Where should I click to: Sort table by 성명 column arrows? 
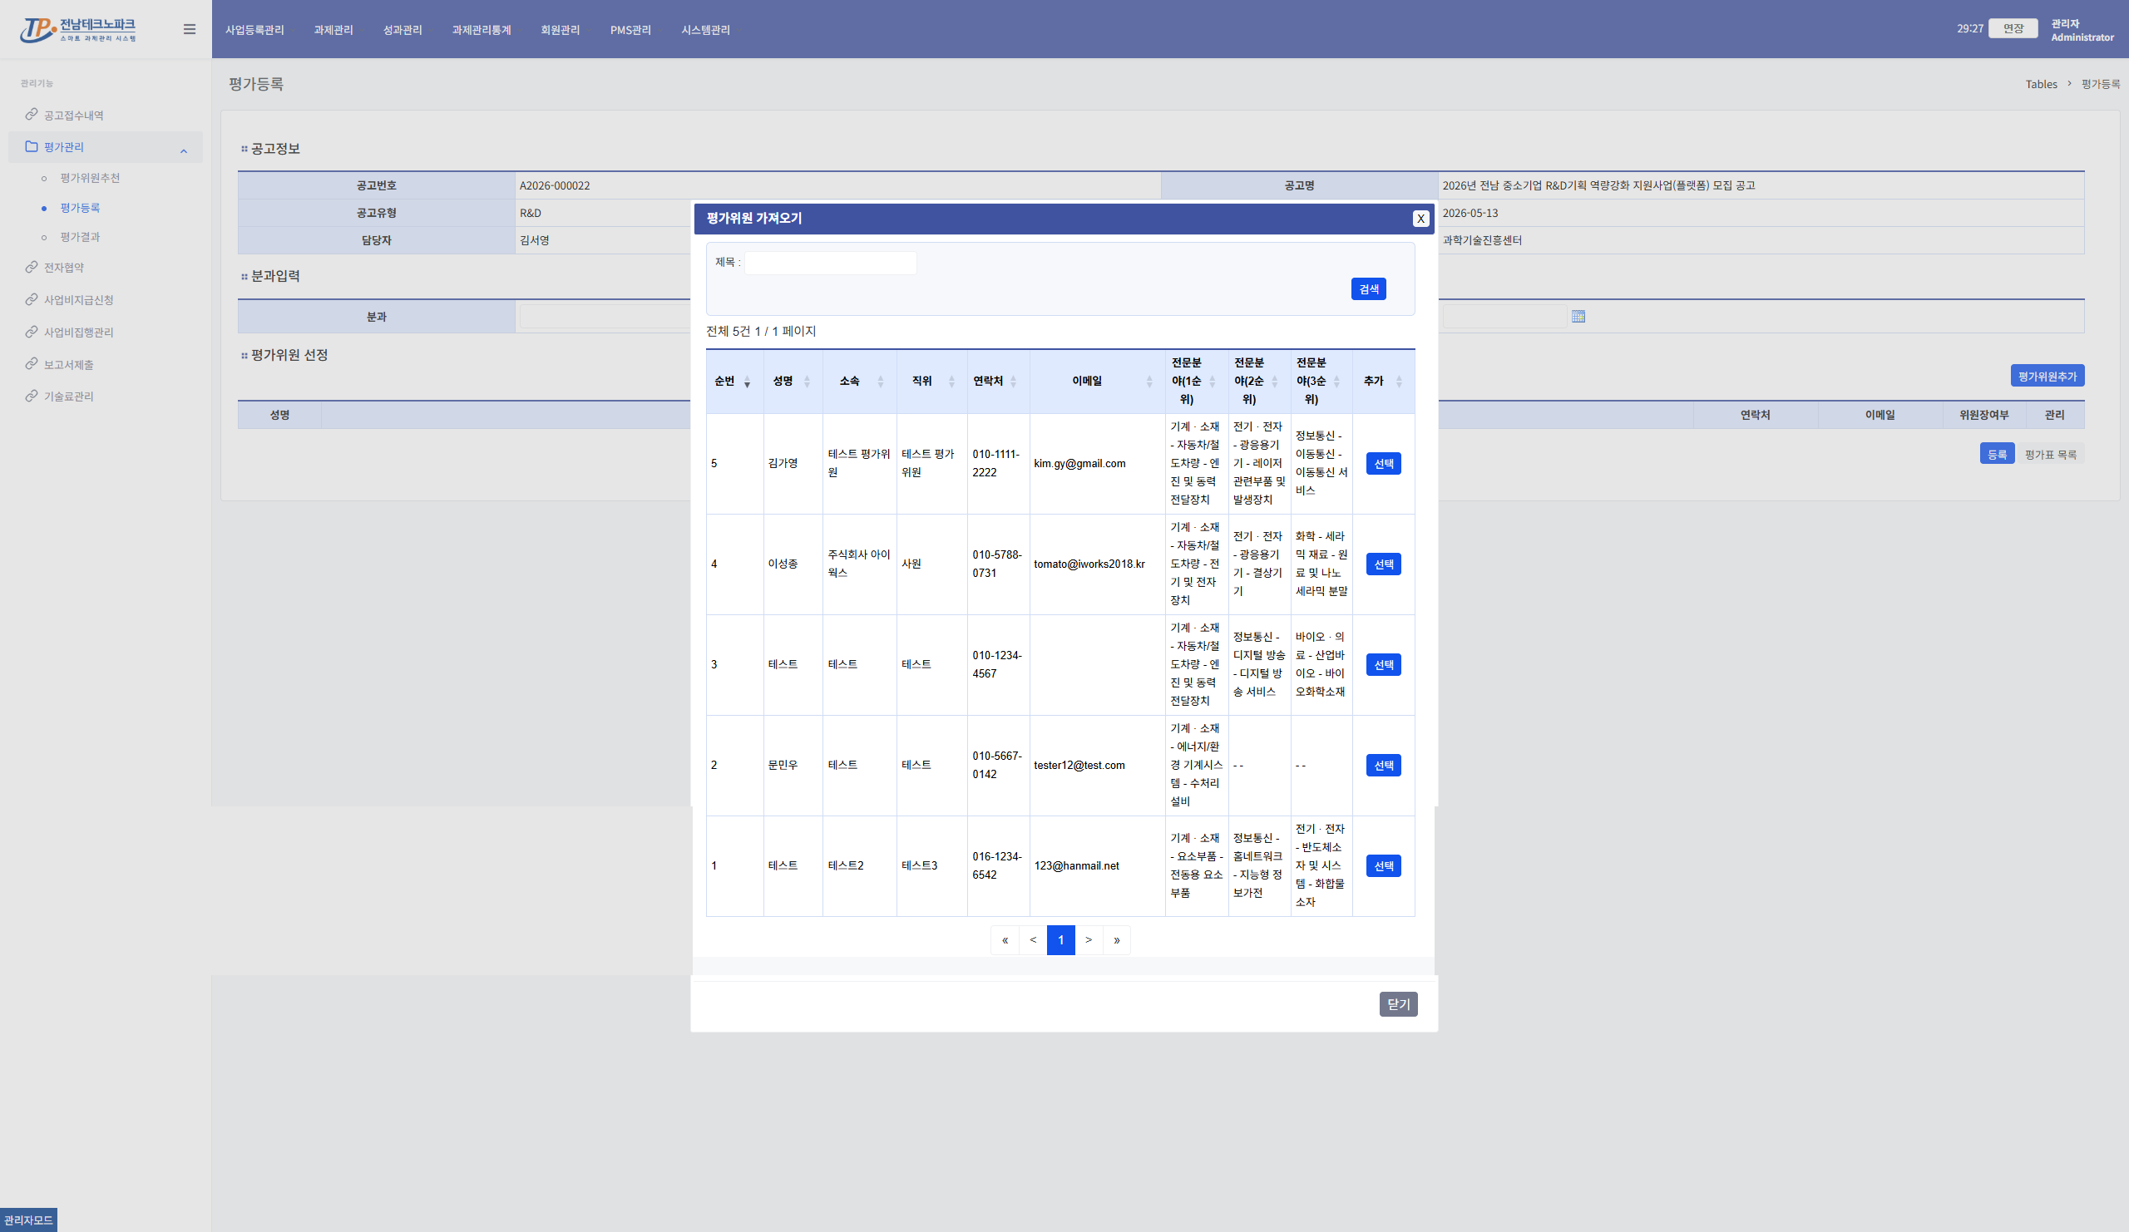point(807,382)
